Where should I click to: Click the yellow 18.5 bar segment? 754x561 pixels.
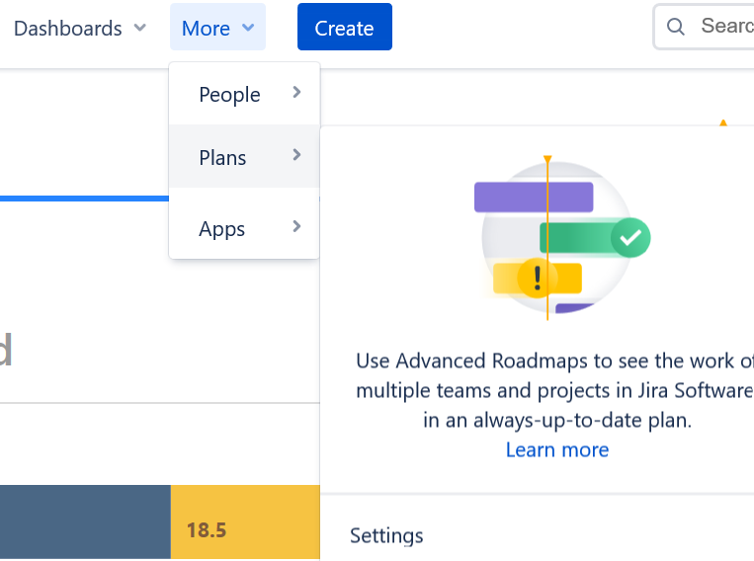245,521
